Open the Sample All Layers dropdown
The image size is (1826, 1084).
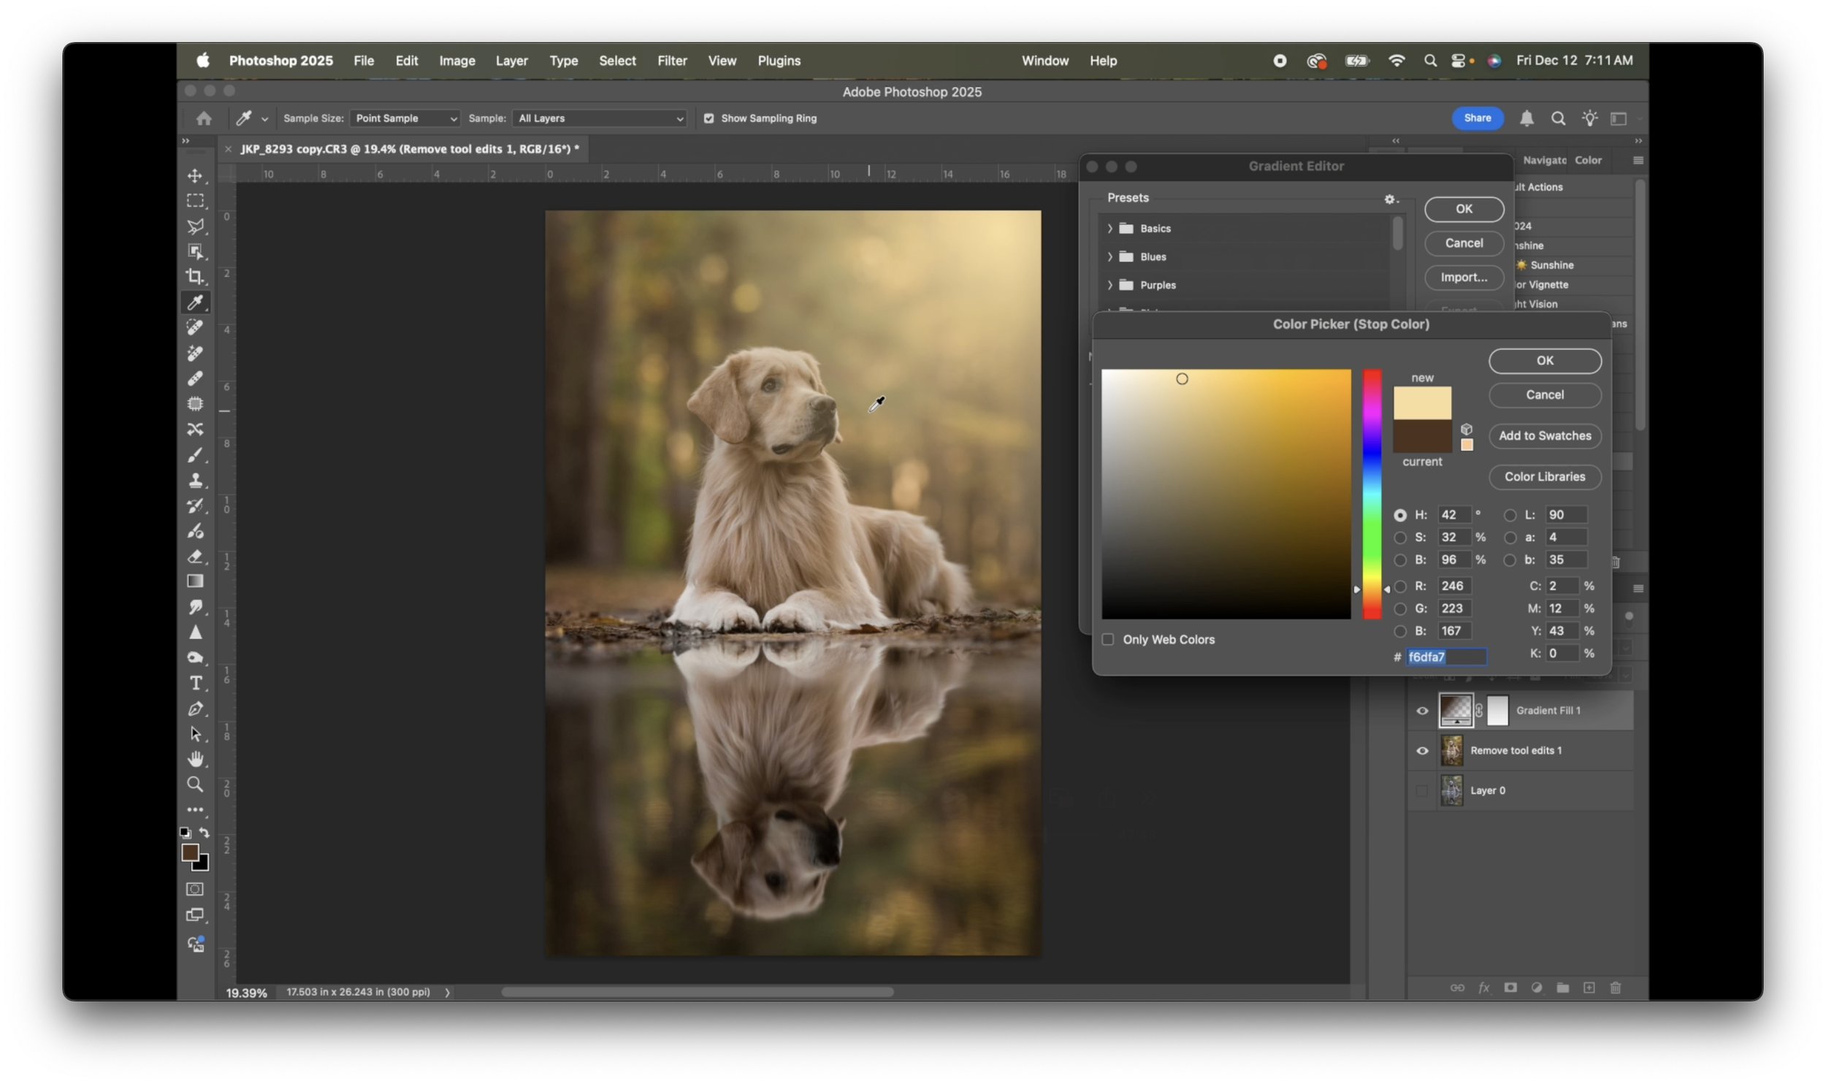600,118
